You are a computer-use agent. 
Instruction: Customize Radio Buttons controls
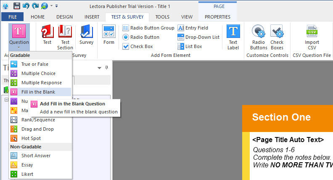click(259, 37)
